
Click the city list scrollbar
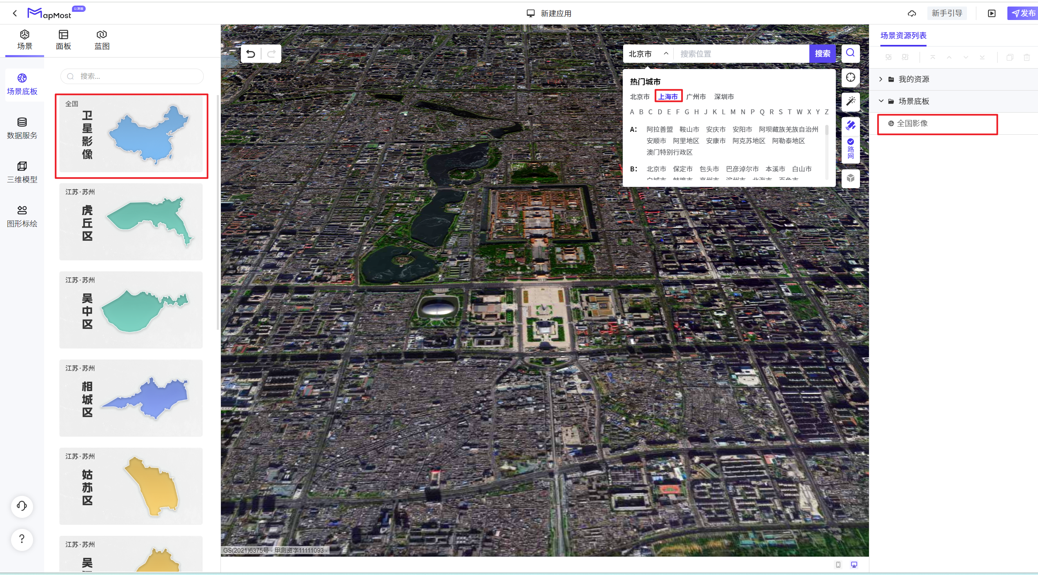click(826, 130)
